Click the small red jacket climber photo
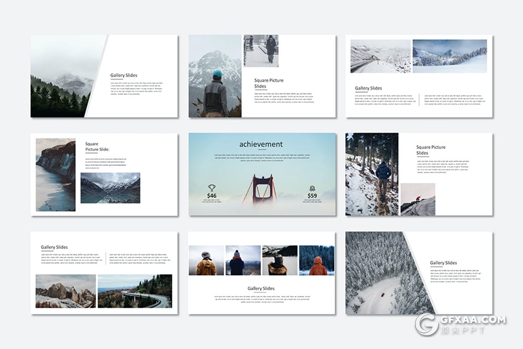Image resolution: width=523 pixels, height=349 pixels. (418, 199)
